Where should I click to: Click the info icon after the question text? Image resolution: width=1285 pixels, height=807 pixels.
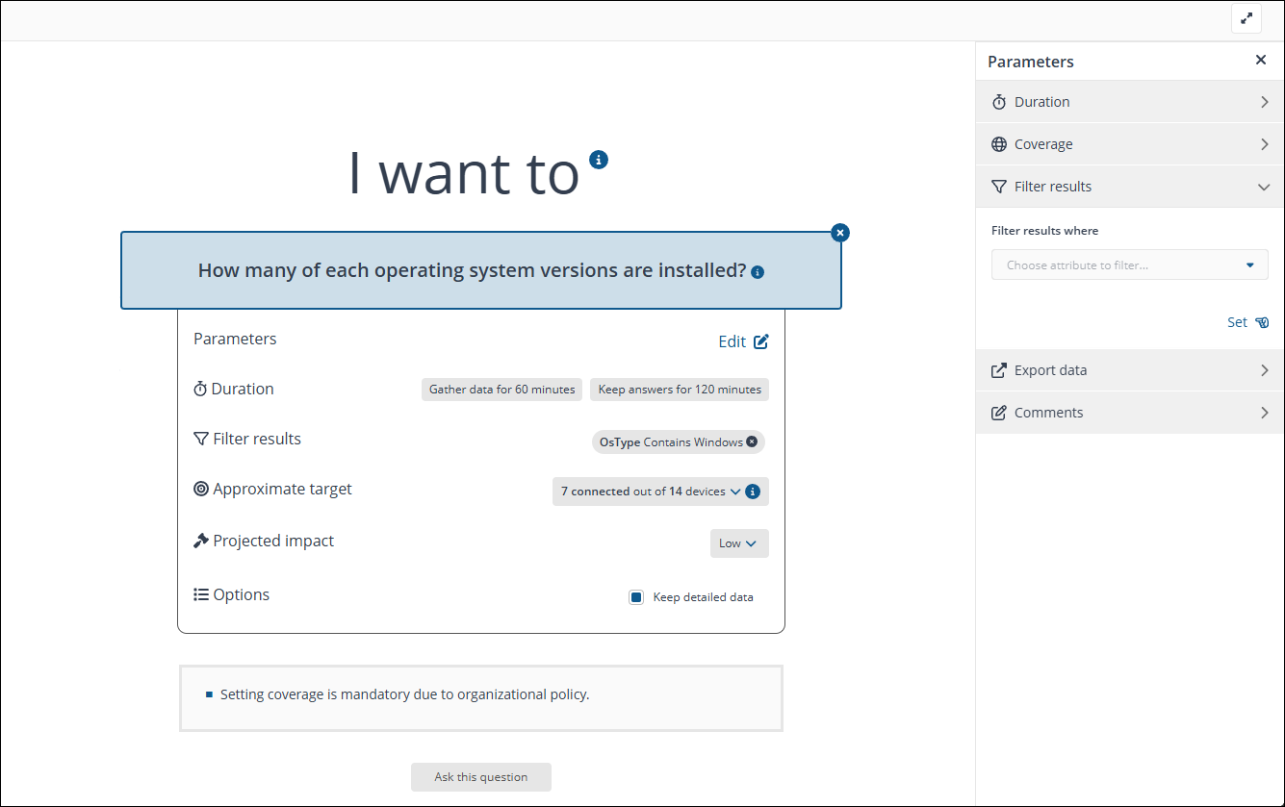[x=758, y=272]
